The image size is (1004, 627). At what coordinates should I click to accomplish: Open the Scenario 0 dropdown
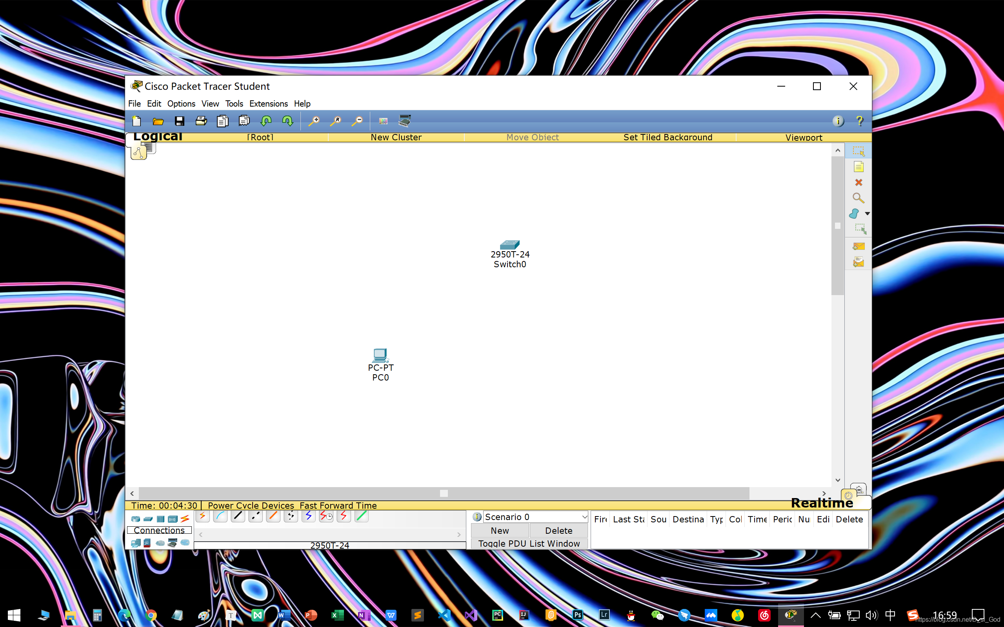click(x=535, y=517)
